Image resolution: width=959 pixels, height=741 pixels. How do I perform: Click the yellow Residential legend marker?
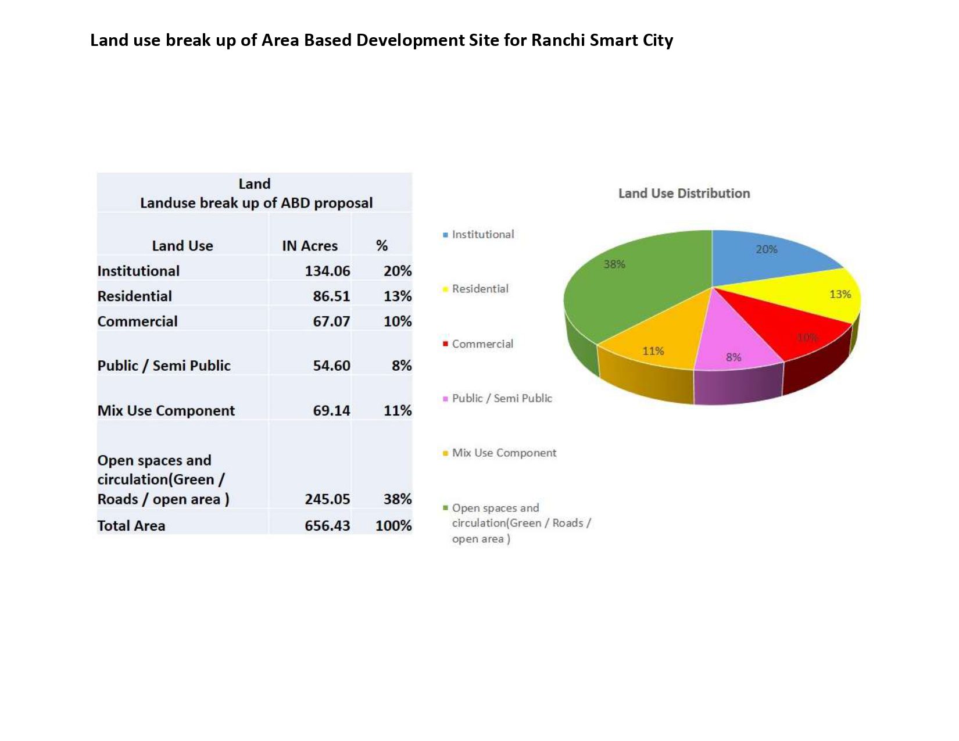tap(445, 289)
